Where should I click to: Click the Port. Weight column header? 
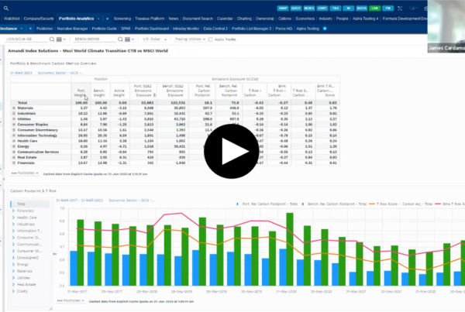81,93
